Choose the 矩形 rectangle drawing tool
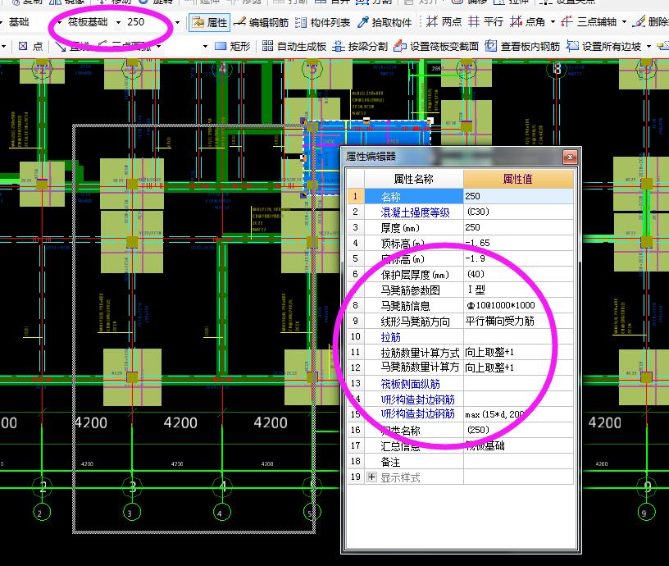 point(233,46)
